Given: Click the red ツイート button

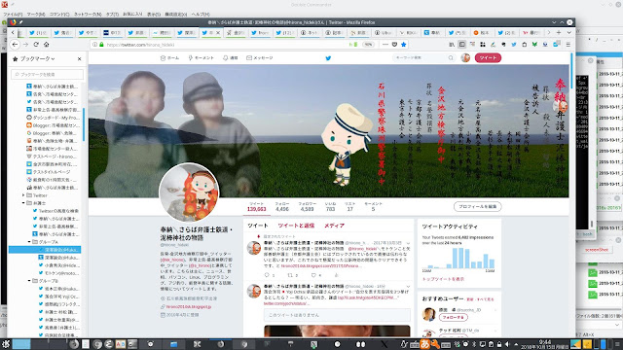Looking at the screenshot, I should pos(488,58).
